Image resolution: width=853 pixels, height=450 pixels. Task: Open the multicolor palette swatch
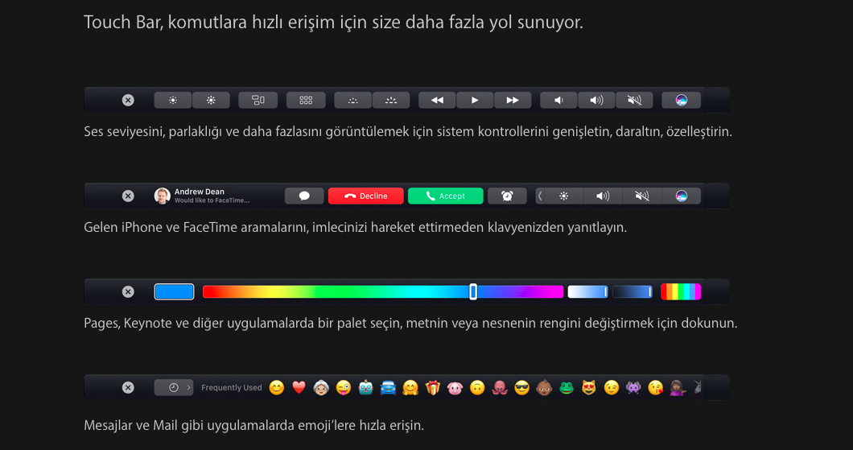tap(681, 291)
